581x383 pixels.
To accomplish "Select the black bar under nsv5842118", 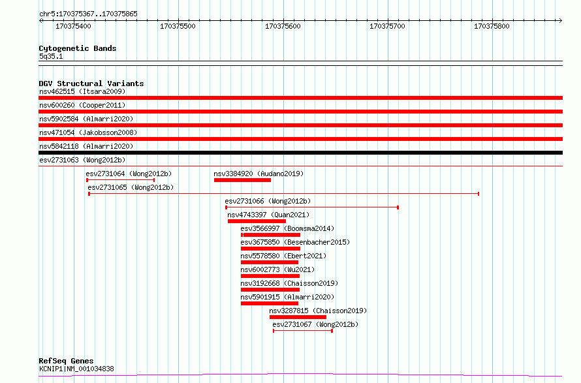I will pos(300,153).
